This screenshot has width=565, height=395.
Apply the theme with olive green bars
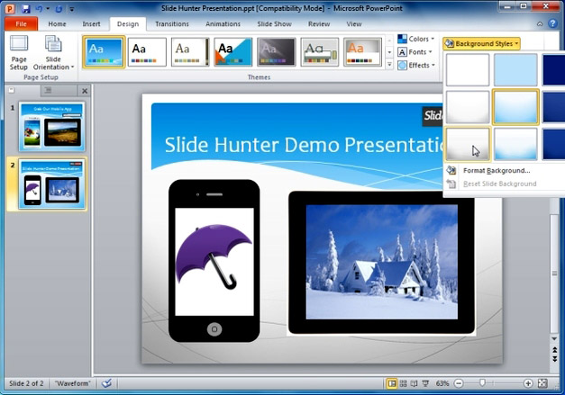pyautogui.click(x=320, y=52)
